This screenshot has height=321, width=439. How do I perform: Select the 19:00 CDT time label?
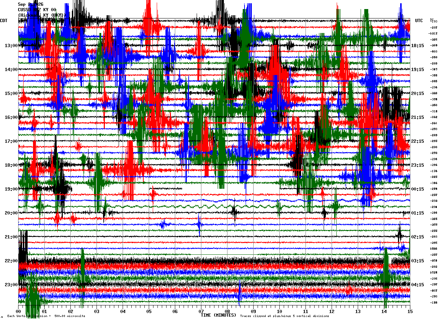[11, 189]
